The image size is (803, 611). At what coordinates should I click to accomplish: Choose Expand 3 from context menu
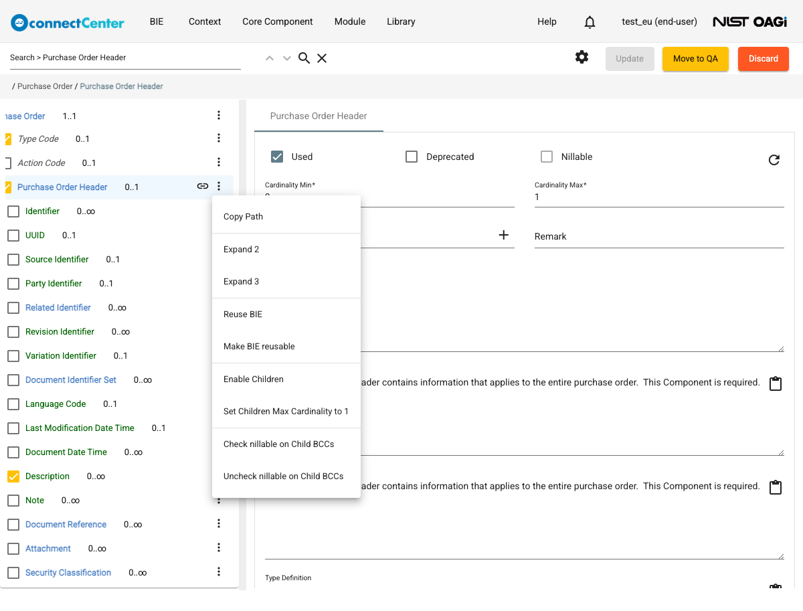coord(286,282)
